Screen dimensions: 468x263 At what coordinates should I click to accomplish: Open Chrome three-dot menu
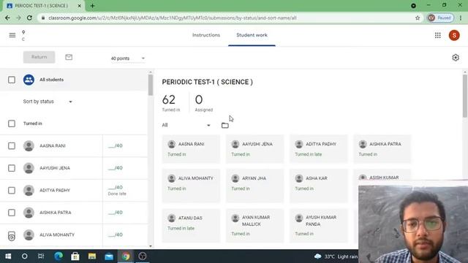coord(461,18)
